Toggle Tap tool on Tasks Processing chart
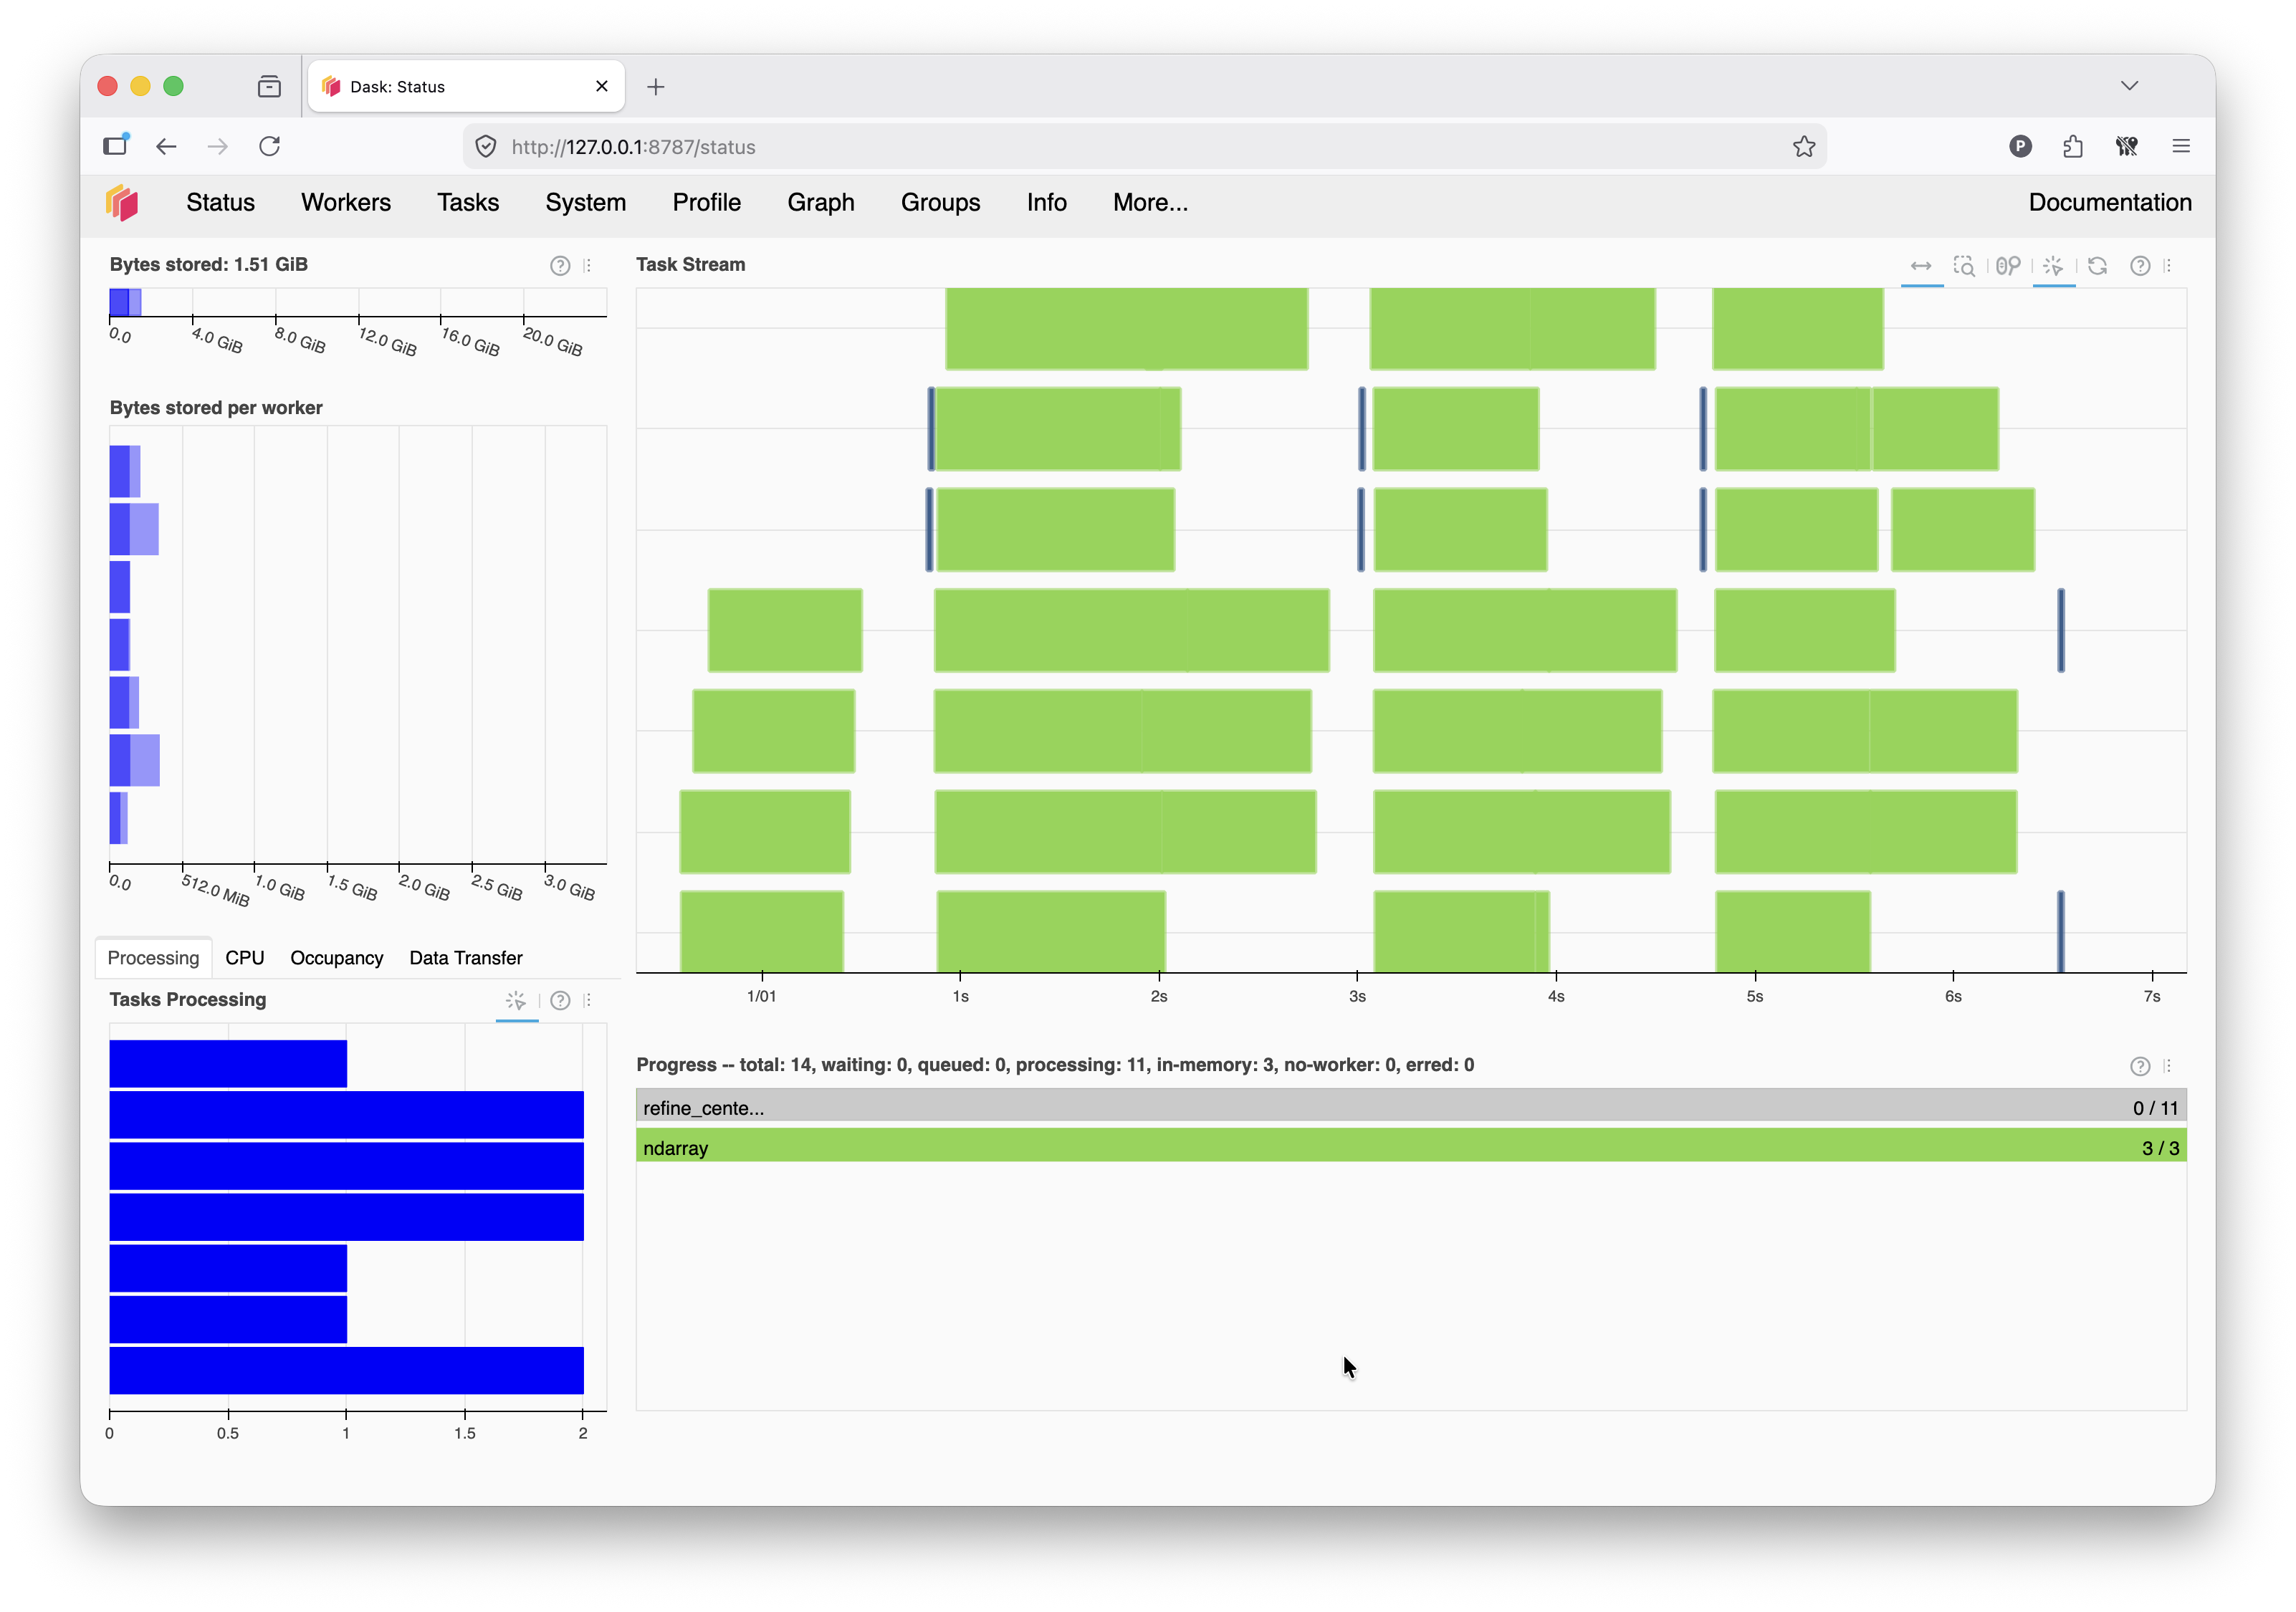 coord(516,1001)
